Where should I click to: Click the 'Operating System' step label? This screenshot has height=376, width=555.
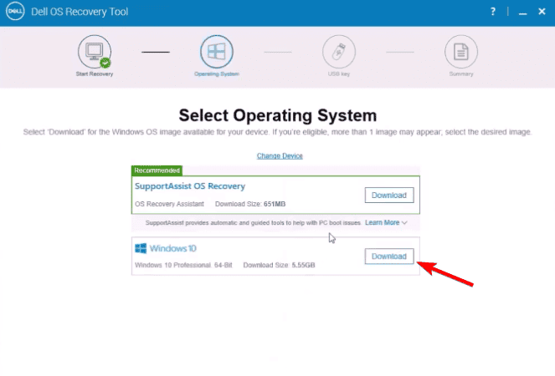coord(217,74)
